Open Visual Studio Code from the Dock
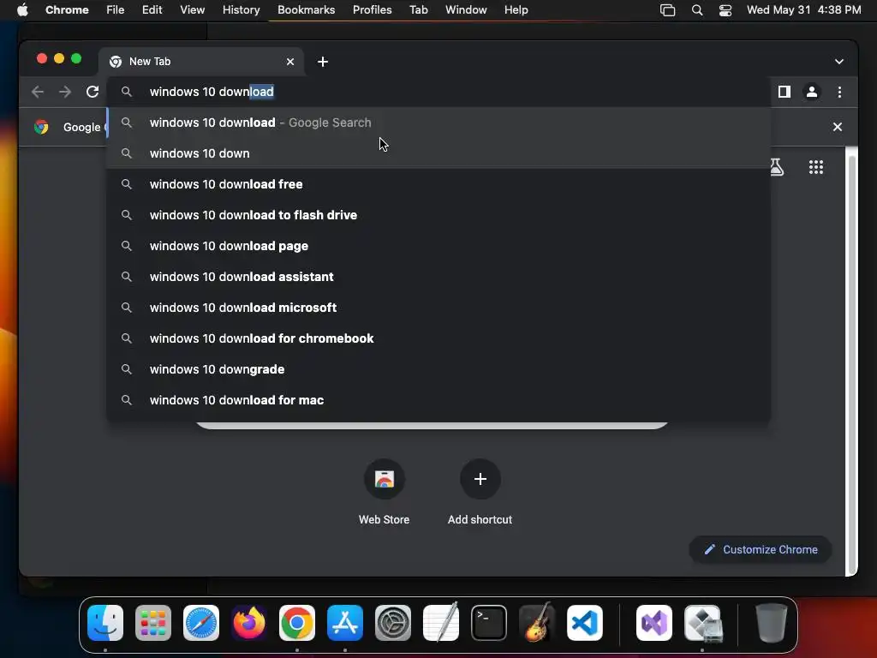Screen dimensions: 877x658 point(585,623)
